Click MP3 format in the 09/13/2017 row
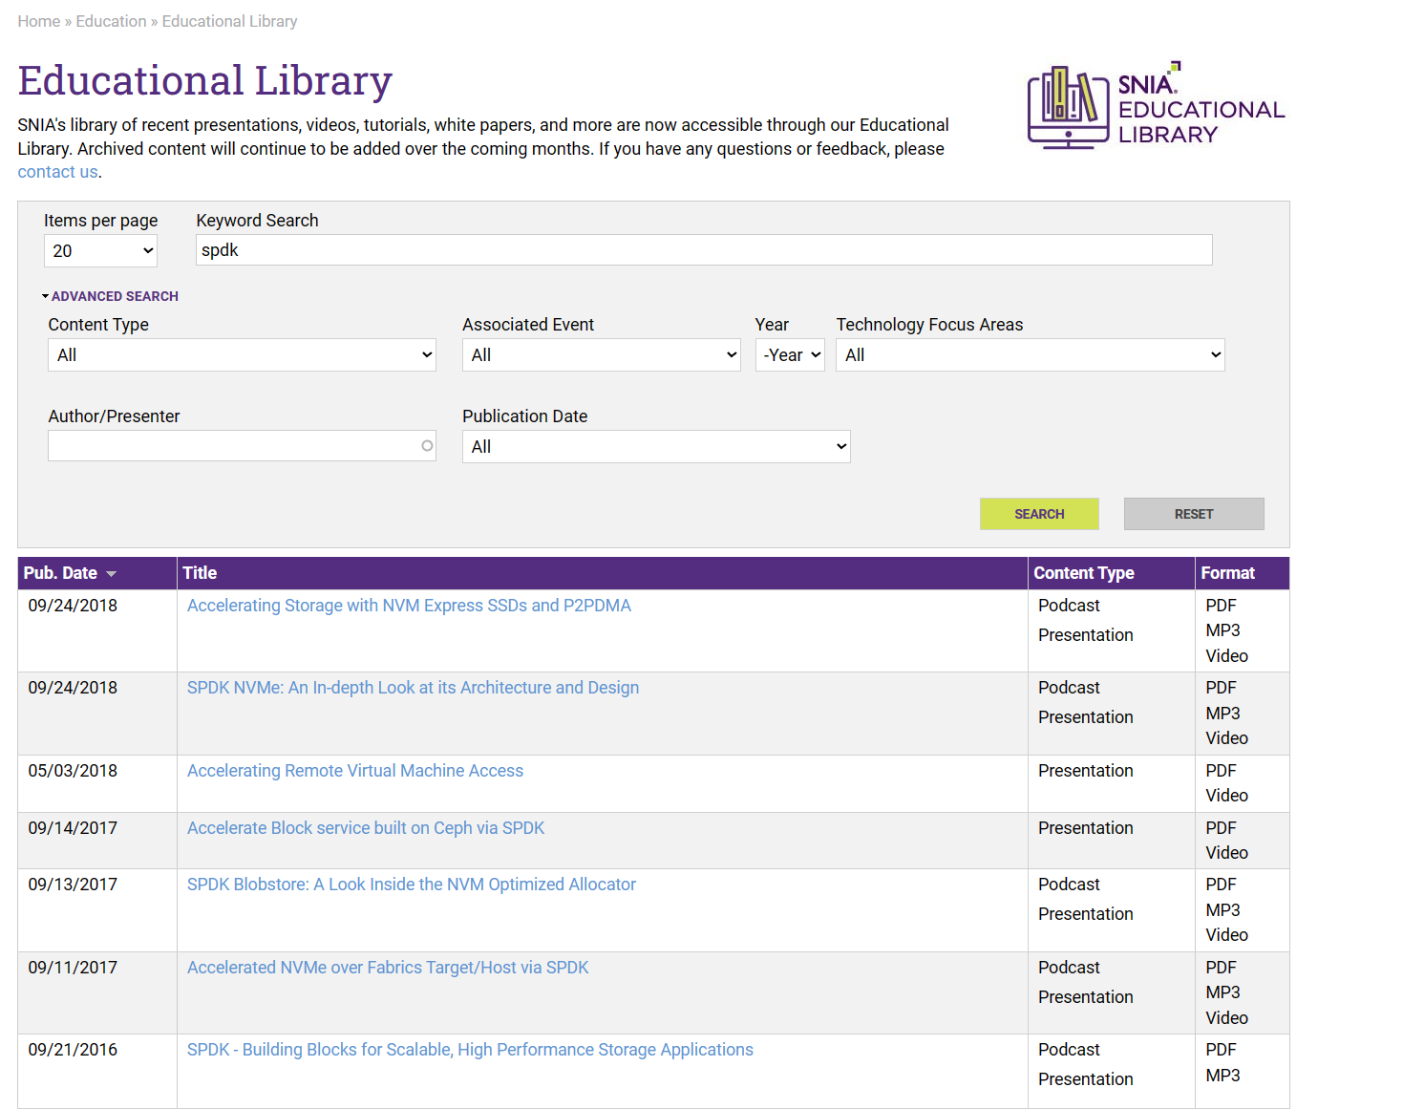Viewport: 1403px width, 1109px height. click(x=1222, y=910)
